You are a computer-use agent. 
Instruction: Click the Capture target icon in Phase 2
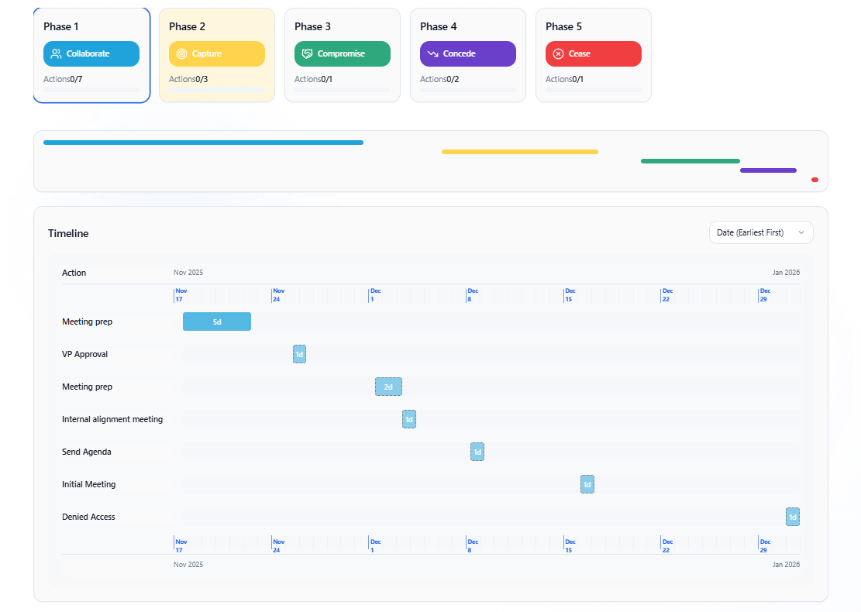pos(181,53)
